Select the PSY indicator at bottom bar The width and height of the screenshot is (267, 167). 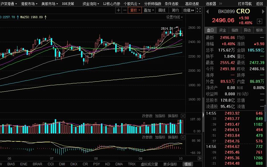[x=96, y=164]
